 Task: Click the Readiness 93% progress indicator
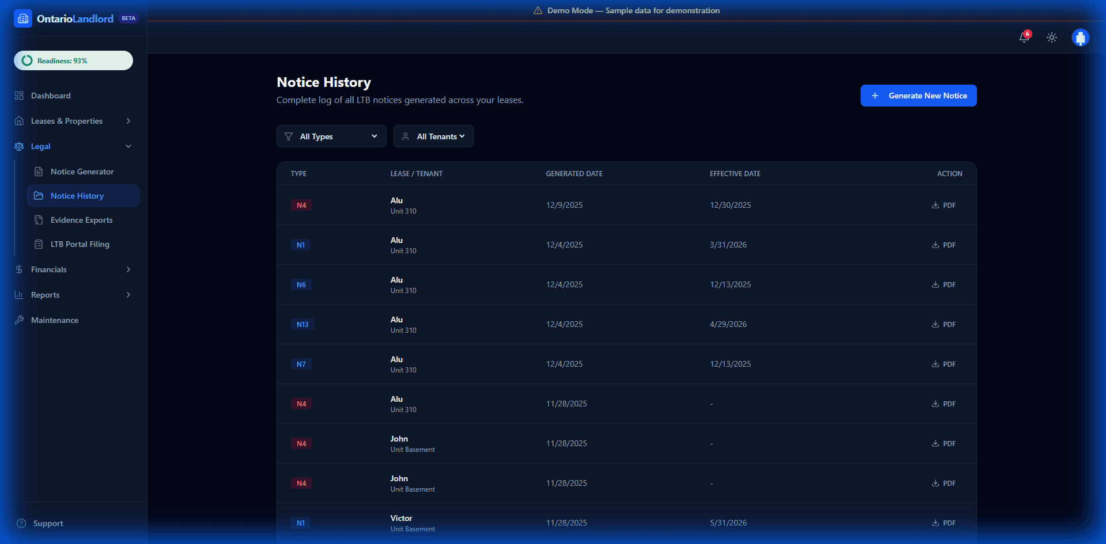click(73, 60)
